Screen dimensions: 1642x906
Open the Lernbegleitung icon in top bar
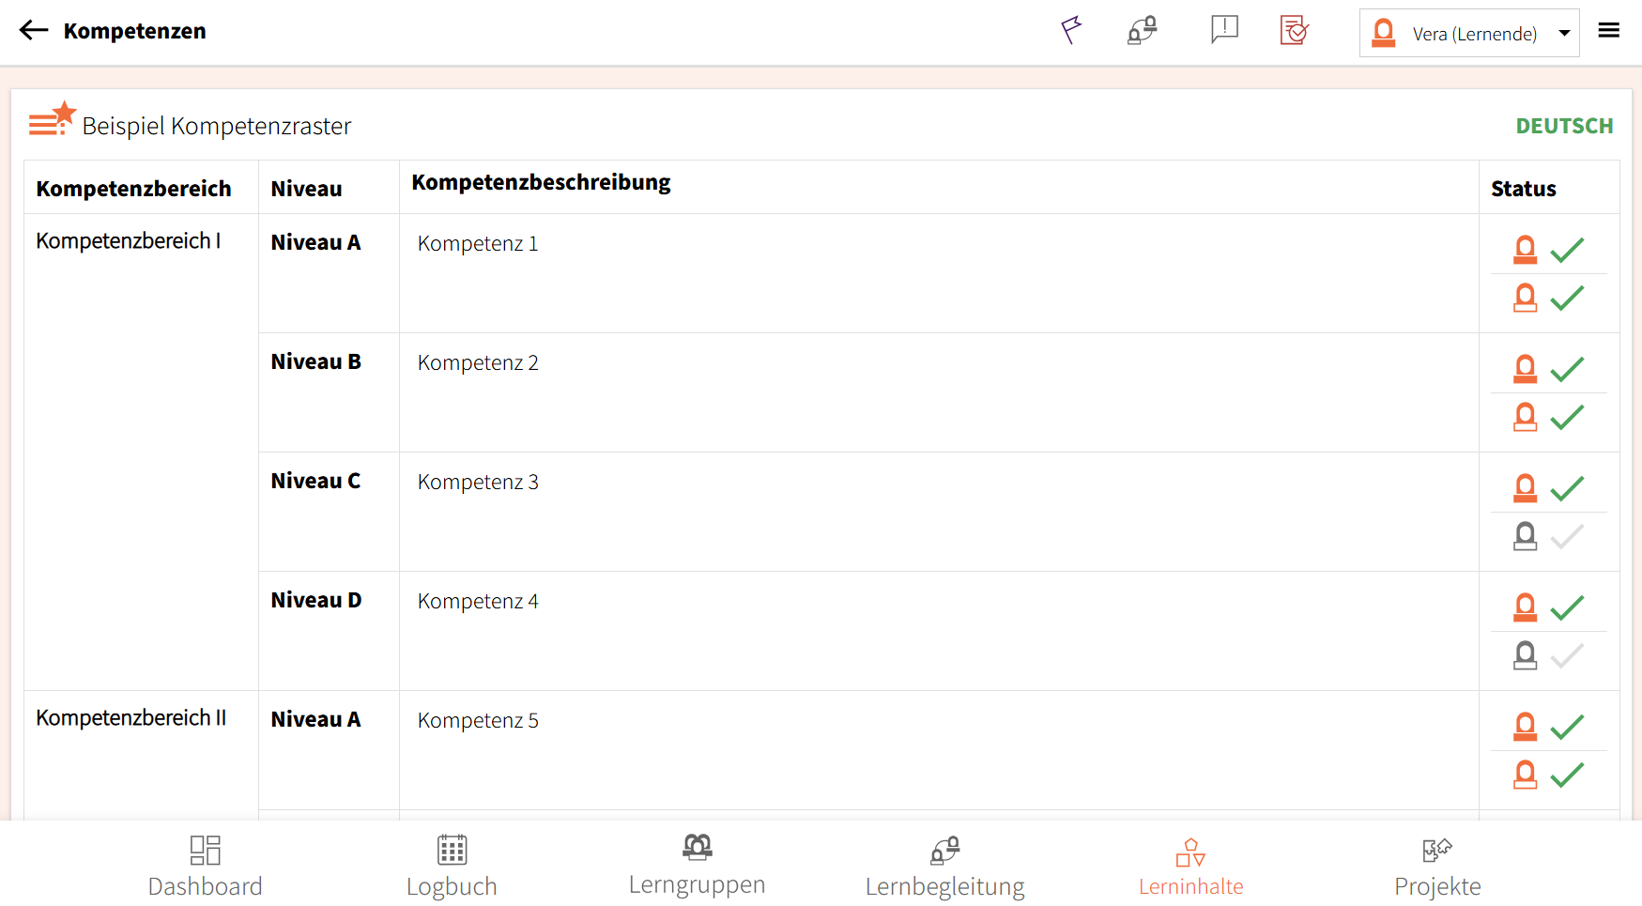click(x=1143, y=30)
